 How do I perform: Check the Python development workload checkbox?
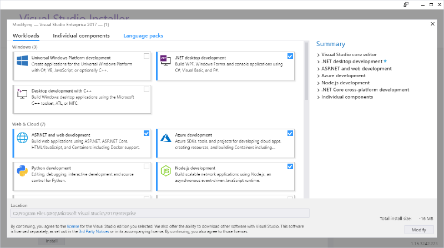[147, 166]
